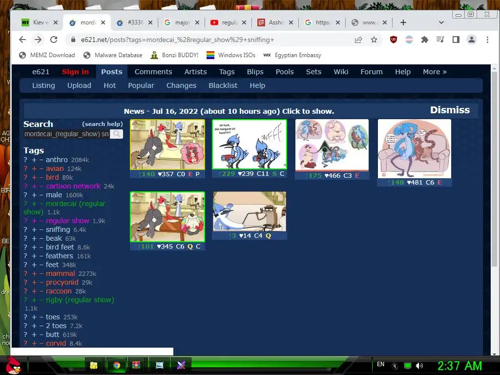The width and height of the screenshot is (500, 375).
Task: Open the '(search help)' link
Action: [103, 124]
